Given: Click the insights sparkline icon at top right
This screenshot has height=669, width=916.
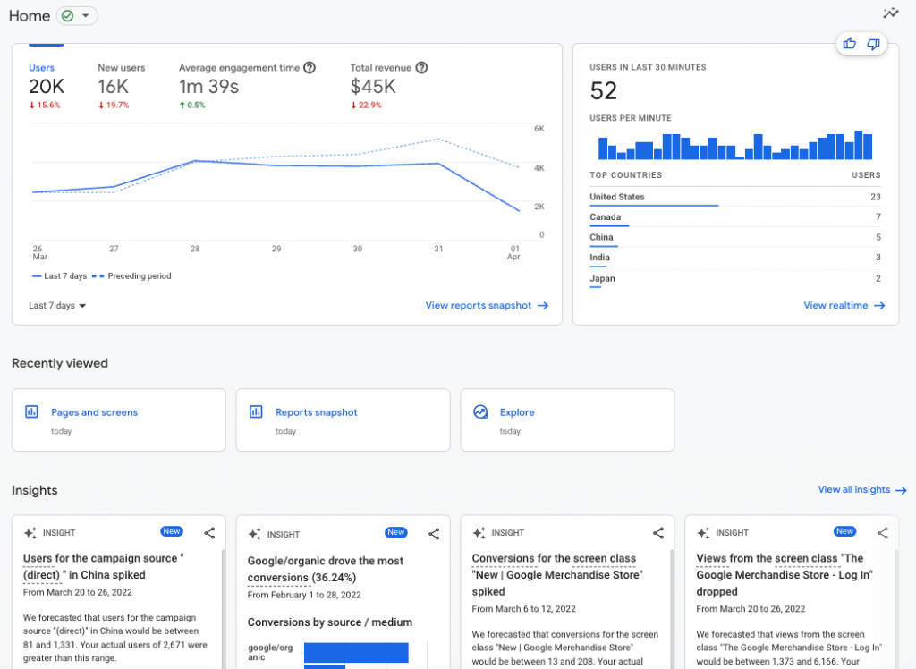Looking at the screenshot, I should click(x=890, y=13).
